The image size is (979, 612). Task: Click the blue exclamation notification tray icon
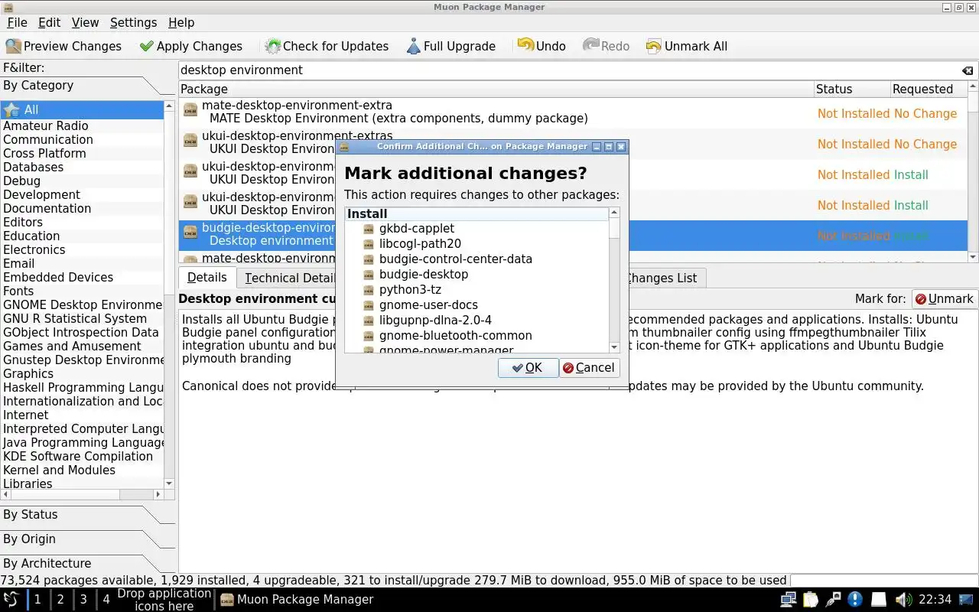pyautogui.click(x=856, y=600)
